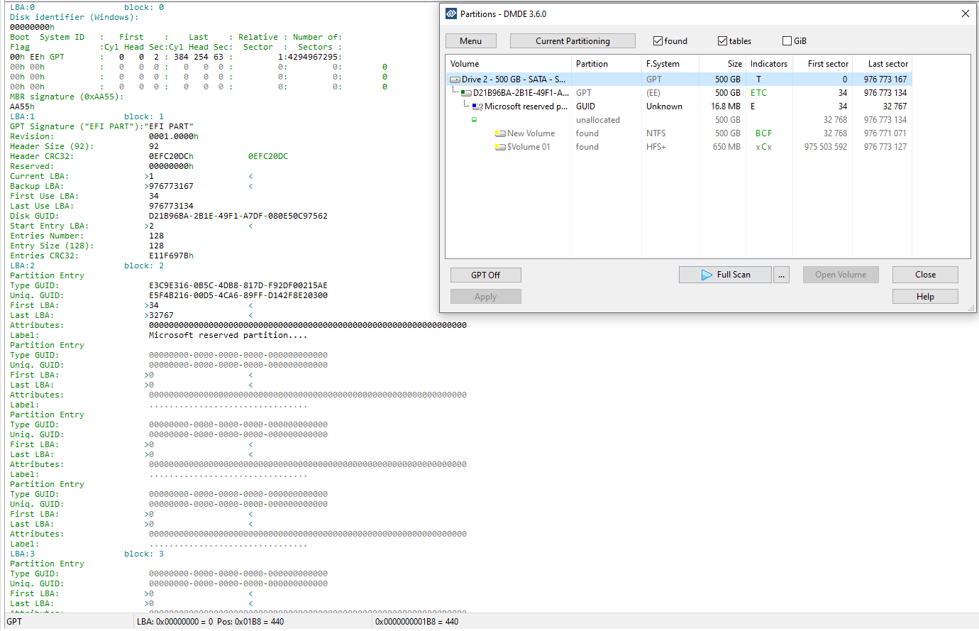This screenshot has width=979, height=631.
Task: Click the Uniq. GUID E5F4B216 value
Action: tap(238, 295)
